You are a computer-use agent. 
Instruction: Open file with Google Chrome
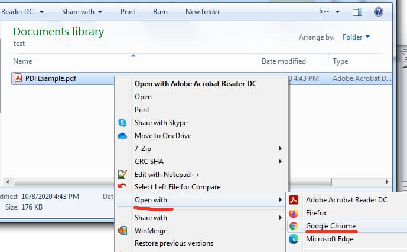(x=331, y=226)
